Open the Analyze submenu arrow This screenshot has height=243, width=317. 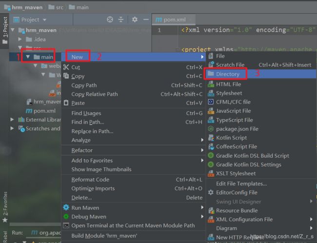pyautogui.click(x=202, y=140)
